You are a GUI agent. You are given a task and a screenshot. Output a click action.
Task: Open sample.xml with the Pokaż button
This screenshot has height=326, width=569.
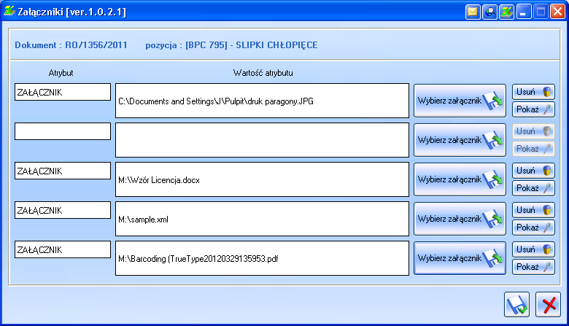pyautogui.click(x=533, y=228)
